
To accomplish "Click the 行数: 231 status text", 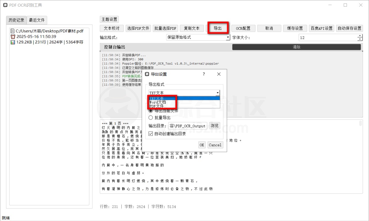I will click(109, 207).
